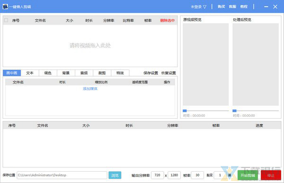Switch to the 画中画 tab
Viewport: 284px width, 183px height.
[12, 73]
